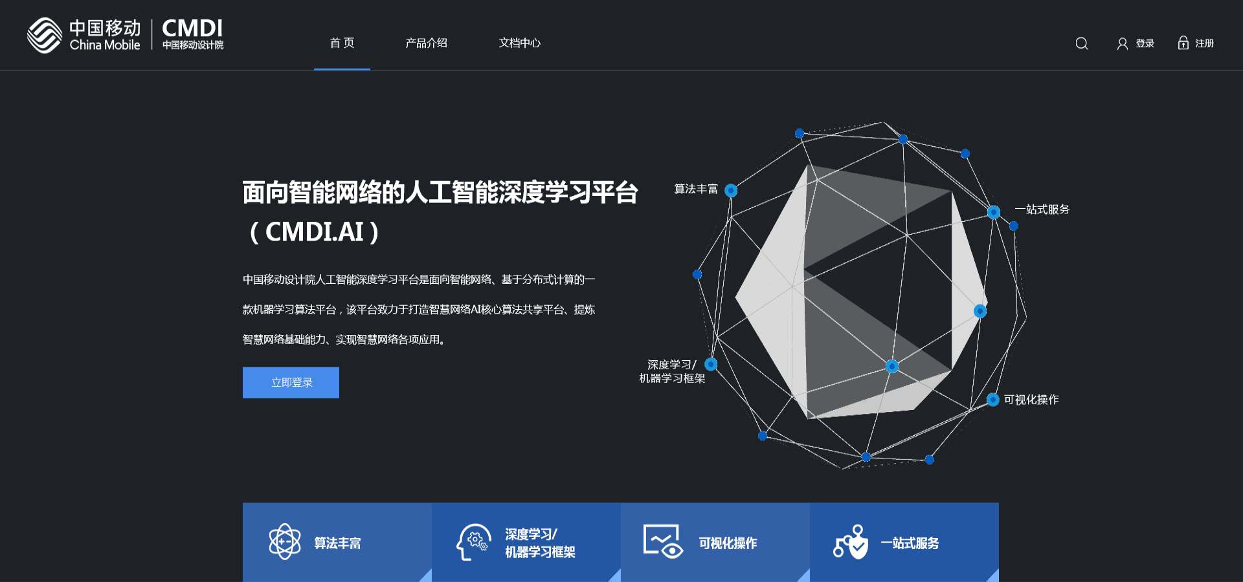Open the 可视化操作 feature card

[715, 543]
